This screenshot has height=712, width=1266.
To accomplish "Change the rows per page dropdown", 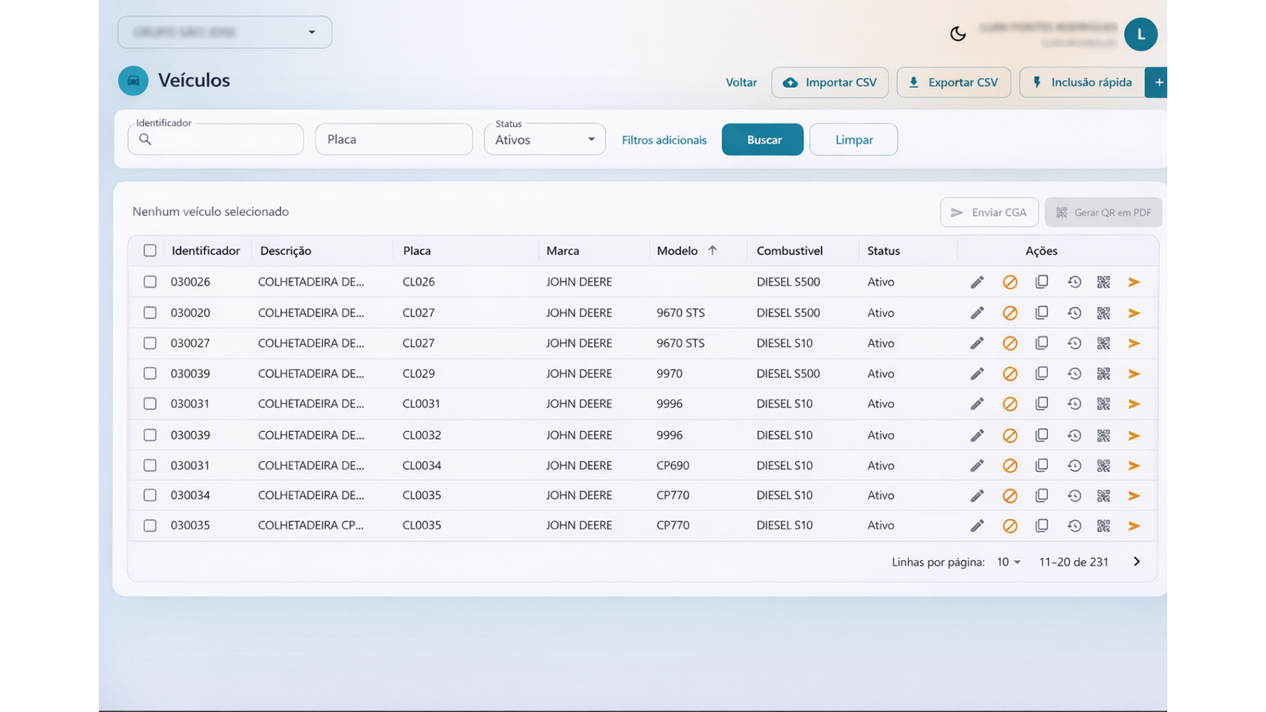I will (1008, 562).
